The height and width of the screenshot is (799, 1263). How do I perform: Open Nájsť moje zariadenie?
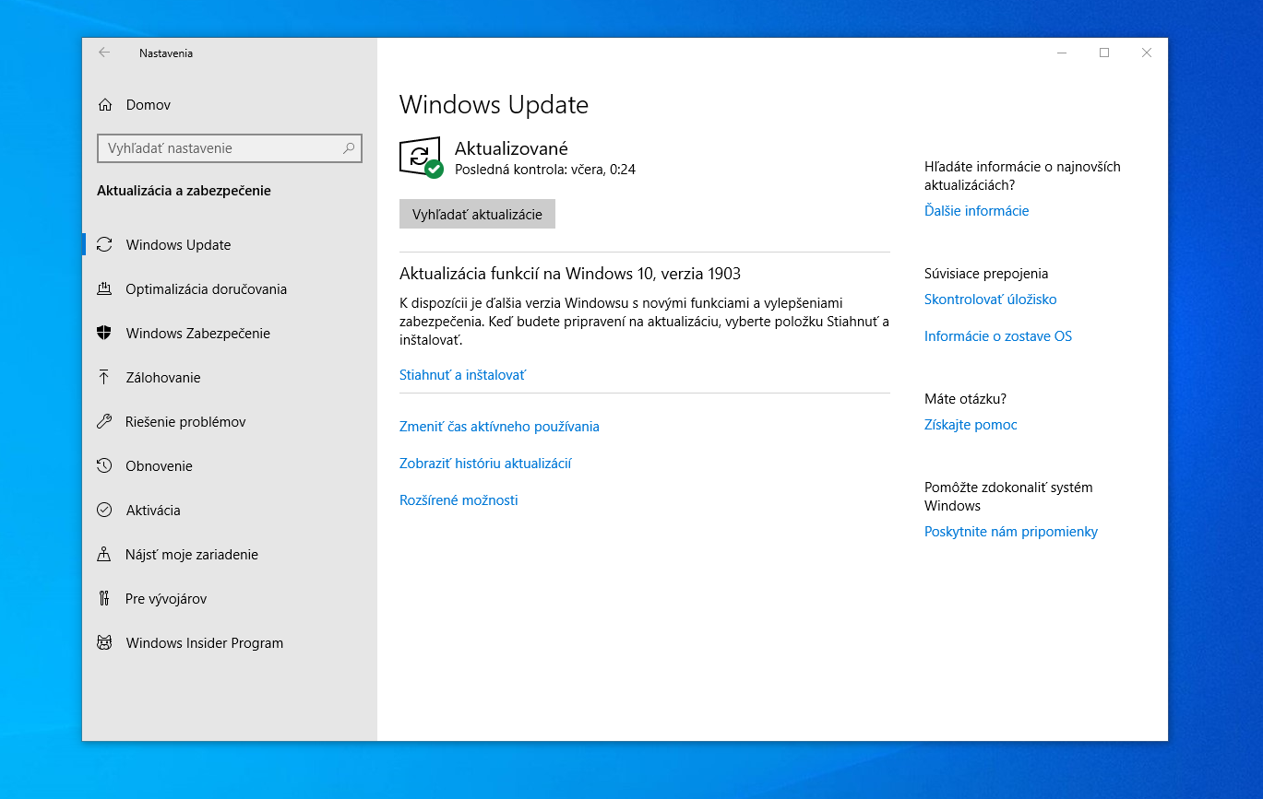tap(230, 555)
